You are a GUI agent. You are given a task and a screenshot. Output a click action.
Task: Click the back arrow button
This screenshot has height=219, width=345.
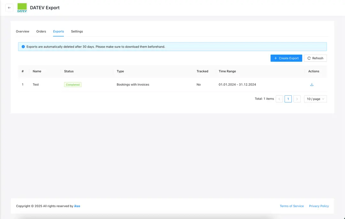pyautogui.click(x=9, y=8)
